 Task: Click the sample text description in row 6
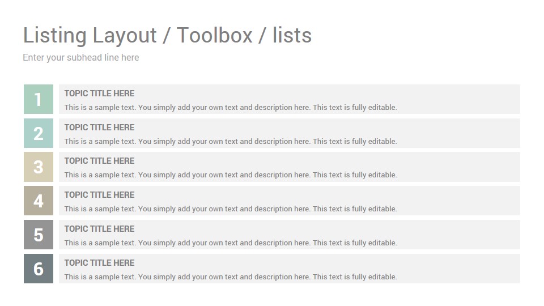[x=231, y=277]
